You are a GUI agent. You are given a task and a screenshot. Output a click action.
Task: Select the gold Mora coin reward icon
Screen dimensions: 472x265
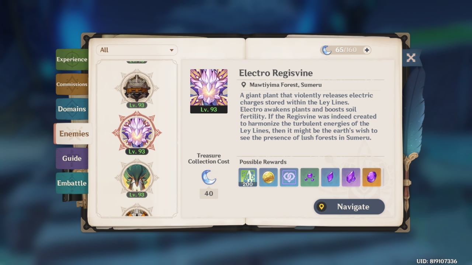(x=268, y=177)
